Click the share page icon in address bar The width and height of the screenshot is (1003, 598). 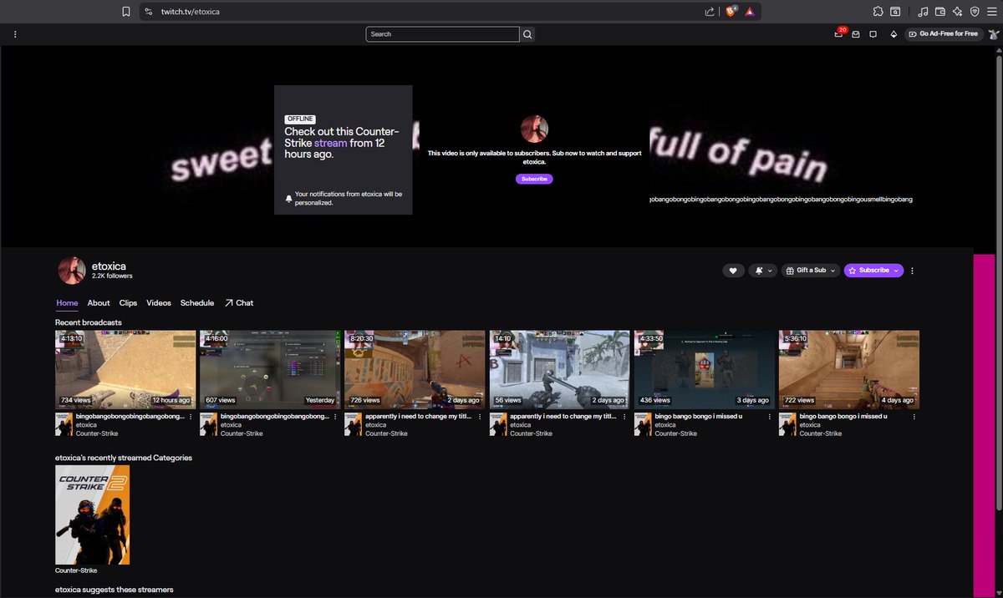pos(710,12)
